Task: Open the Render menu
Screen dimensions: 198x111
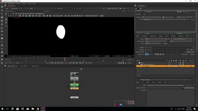Action: [24, 3]
